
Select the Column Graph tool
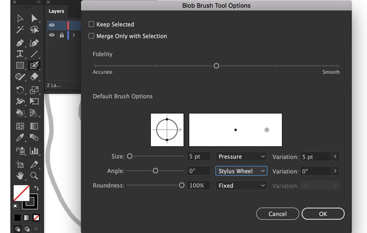[x=34, y=151]
